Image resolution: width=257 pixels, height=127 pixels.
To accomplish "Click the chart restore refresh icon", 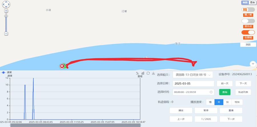I will (x=148, y=73).
